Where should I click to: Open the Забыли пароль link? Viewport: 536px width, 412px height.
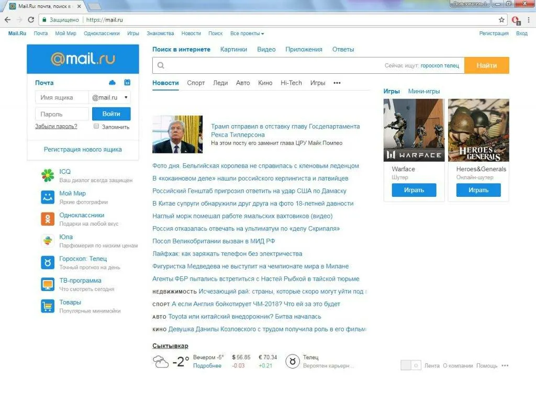[x=56, y=127]
